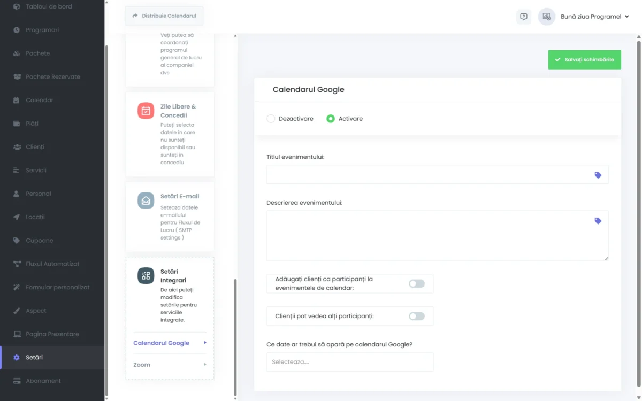
Task: Open Zile Libere & Concedii calendar icon
Action: tap(146, 111)
